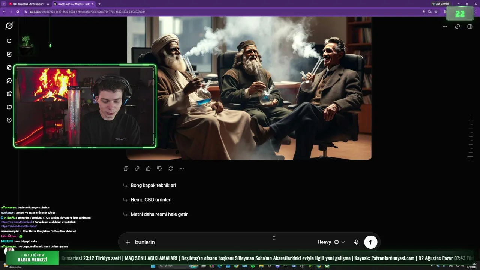Open the generated bong-smoking image
Image resolution: width=480 pixels, height=270 pixels.
249,88
